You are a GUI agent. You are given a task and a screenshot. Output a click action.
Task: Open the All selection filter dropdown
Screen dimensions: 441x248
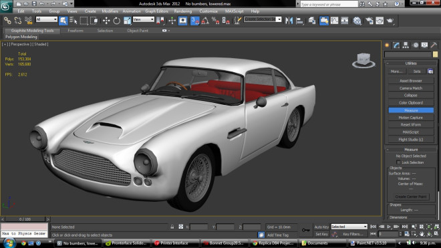46,19
